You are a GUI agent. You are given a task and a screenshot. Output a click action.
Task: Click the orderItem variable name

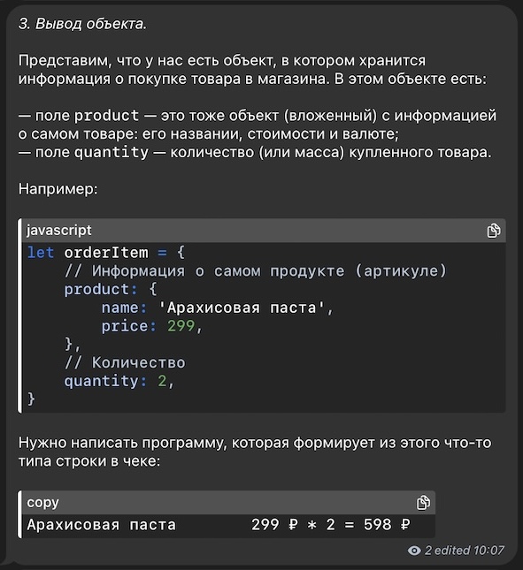pos(106,253)
